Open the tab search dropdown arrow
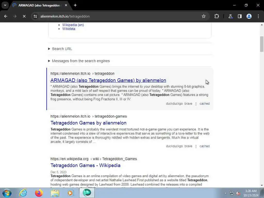 [x=5, y=5]
